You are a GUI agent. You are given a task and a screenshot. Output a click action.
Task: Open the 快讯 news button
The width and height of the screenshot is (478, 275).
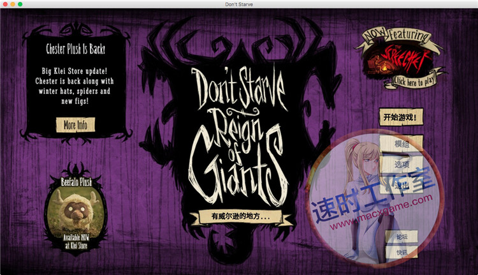(402, 253)
